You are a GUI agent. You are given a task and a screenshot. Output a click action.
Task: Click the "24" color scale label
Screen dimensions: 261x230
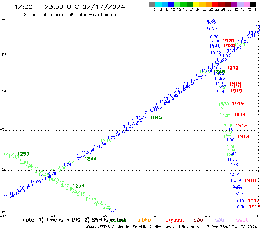click(x=198, y=10)
